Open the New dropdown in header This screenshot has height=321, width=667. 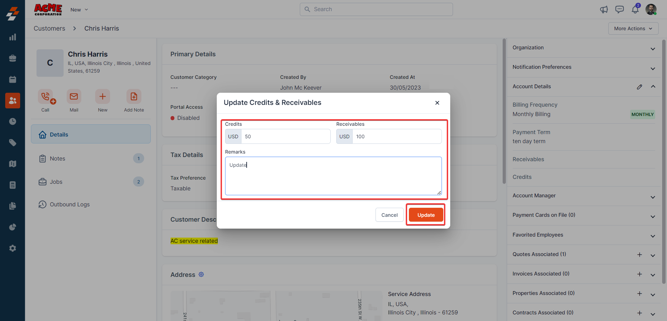point(79,10)
